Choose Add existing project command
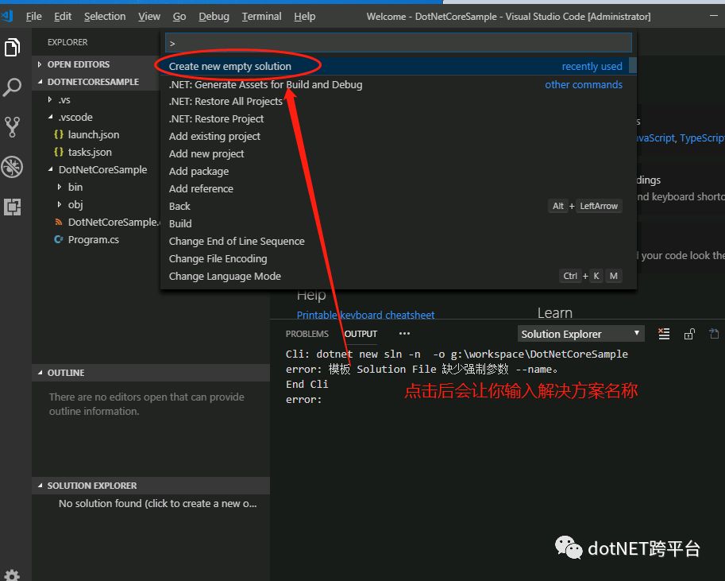Image resolution: width=725 pixels, height=581 pixels. tap(398, 137)
